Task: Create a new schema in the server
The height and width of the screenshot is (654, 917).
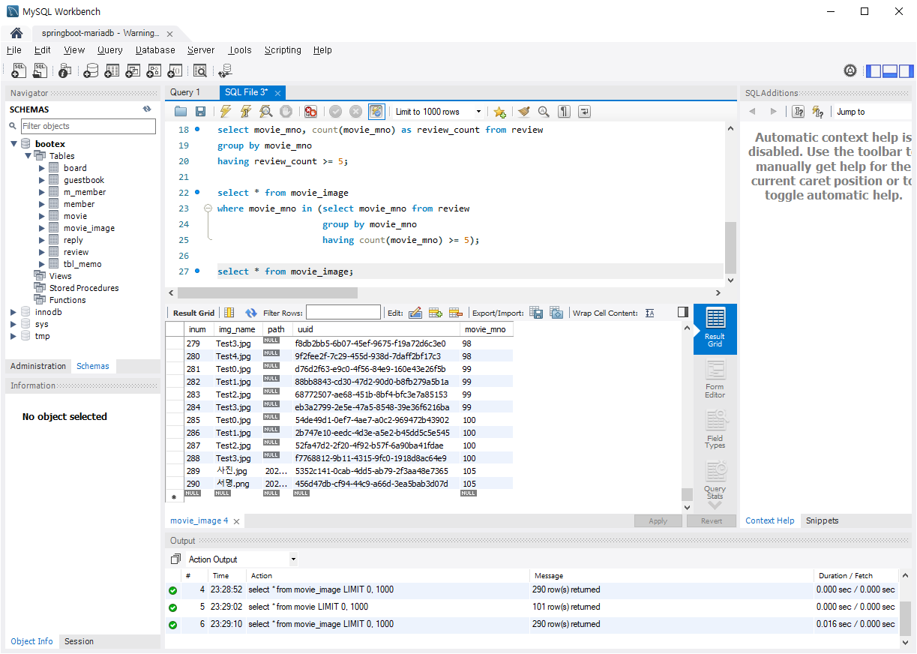Action: tap(91, 70)
